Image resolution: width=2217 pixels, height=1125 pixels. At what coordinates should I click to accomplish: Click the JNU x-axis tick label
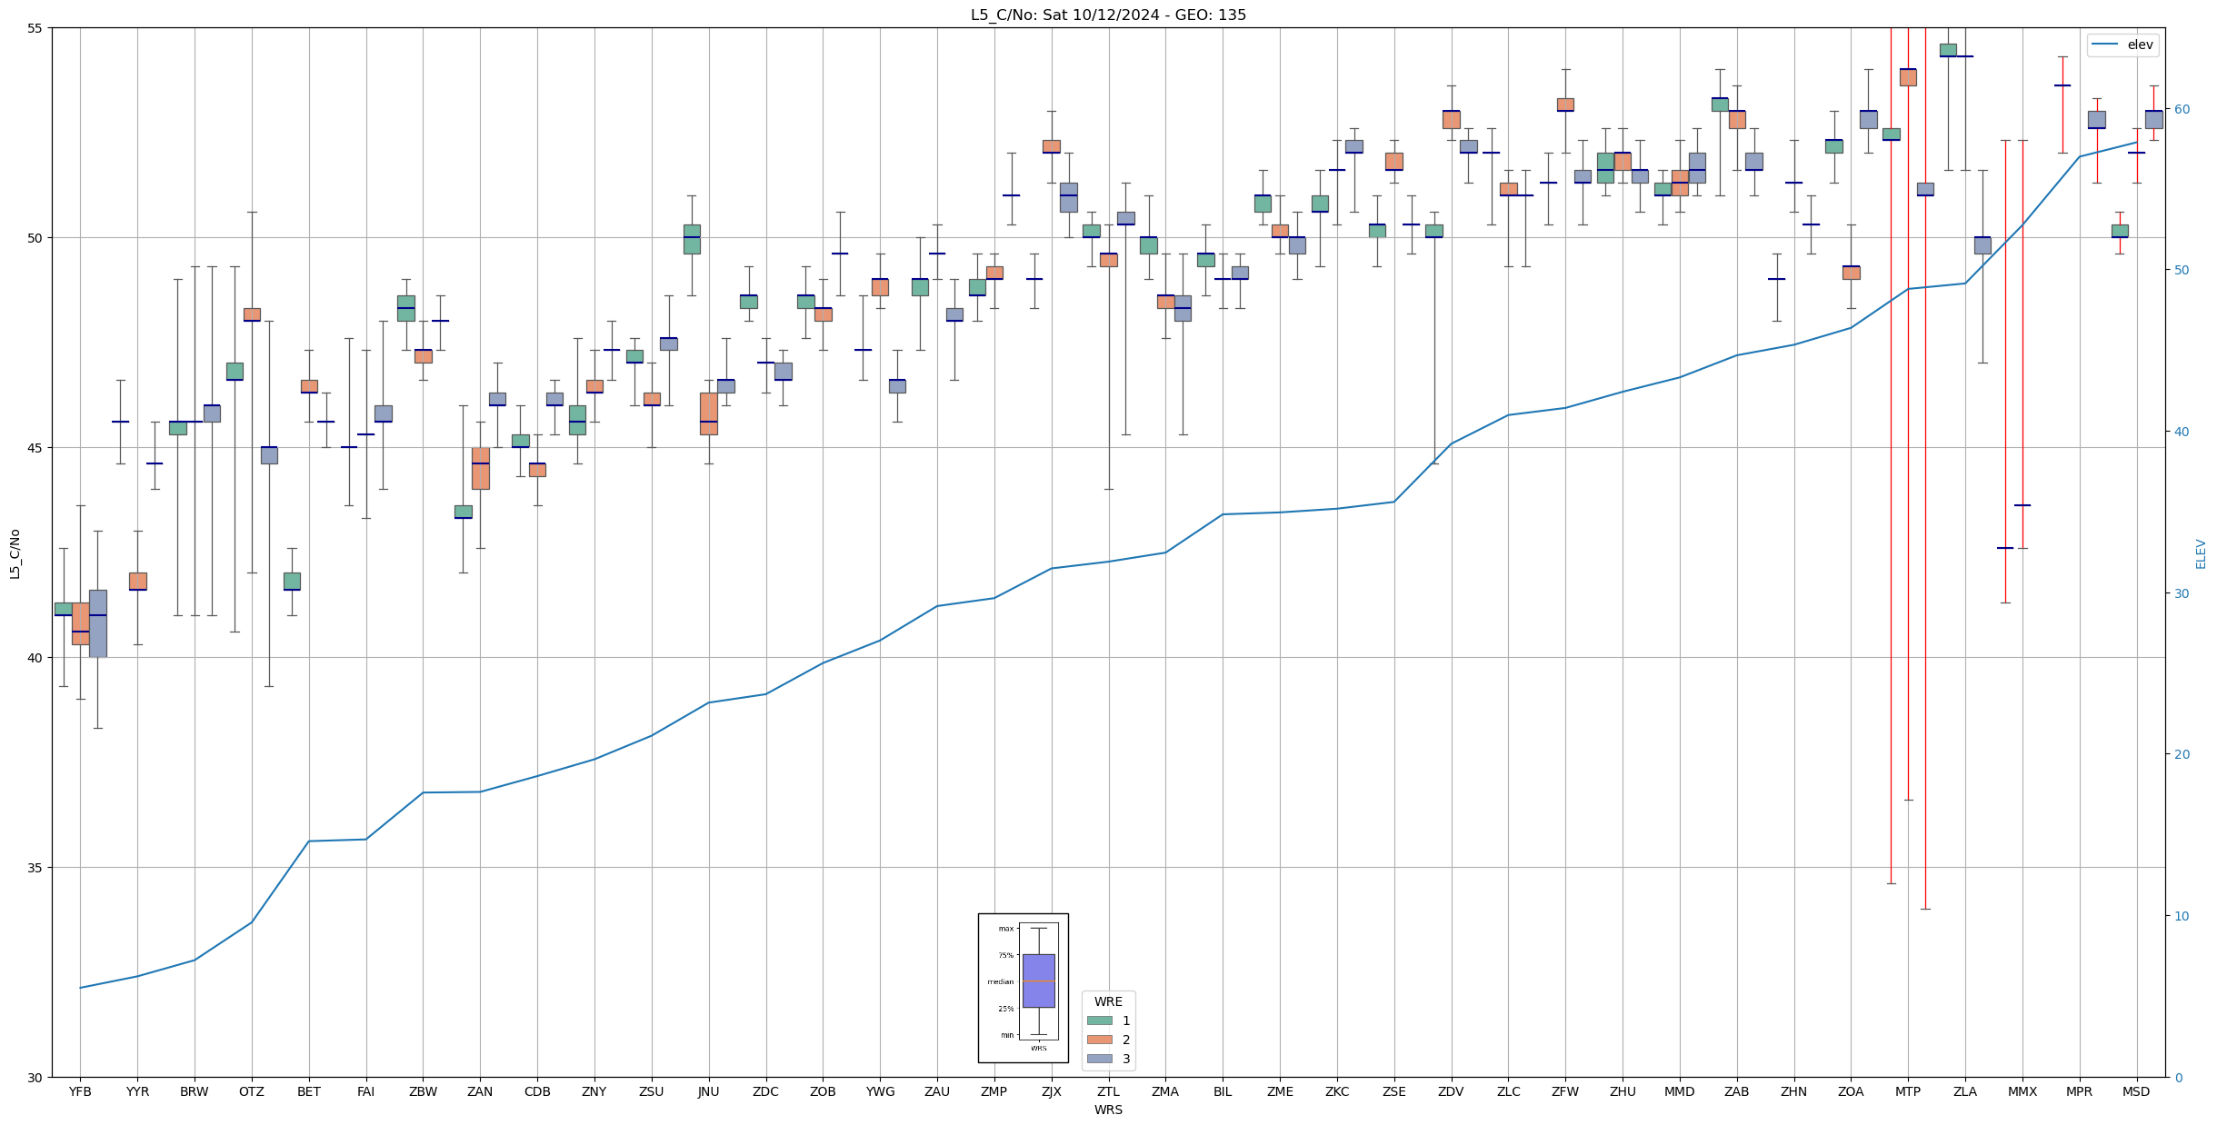(x=708, y=1091)
